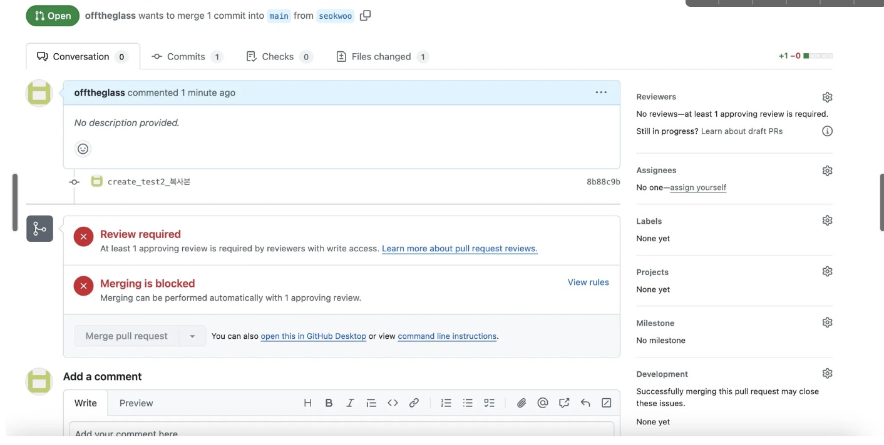Screen dimensions: 884x445
Task: Expand the merge method dropdown arrow
Action: (192, 336)
